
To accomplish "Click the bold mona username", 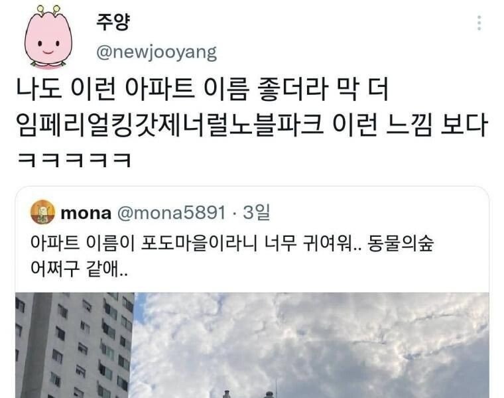I will click(x=86, y=213).
